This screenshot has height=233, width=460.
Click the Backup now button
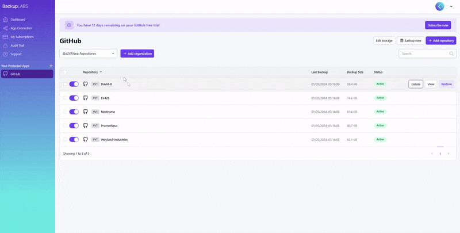(x=411, y=41)
